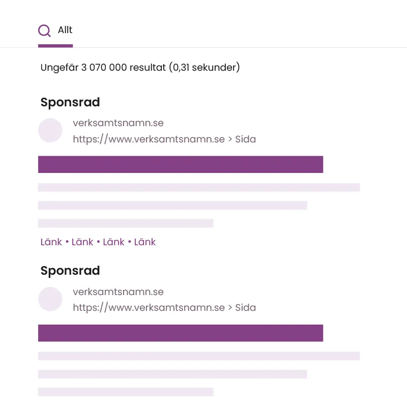Viewport: 407px width, 407px height.
Task: Open second verksamtsnamn.se site name
Action: coord(118,292)
